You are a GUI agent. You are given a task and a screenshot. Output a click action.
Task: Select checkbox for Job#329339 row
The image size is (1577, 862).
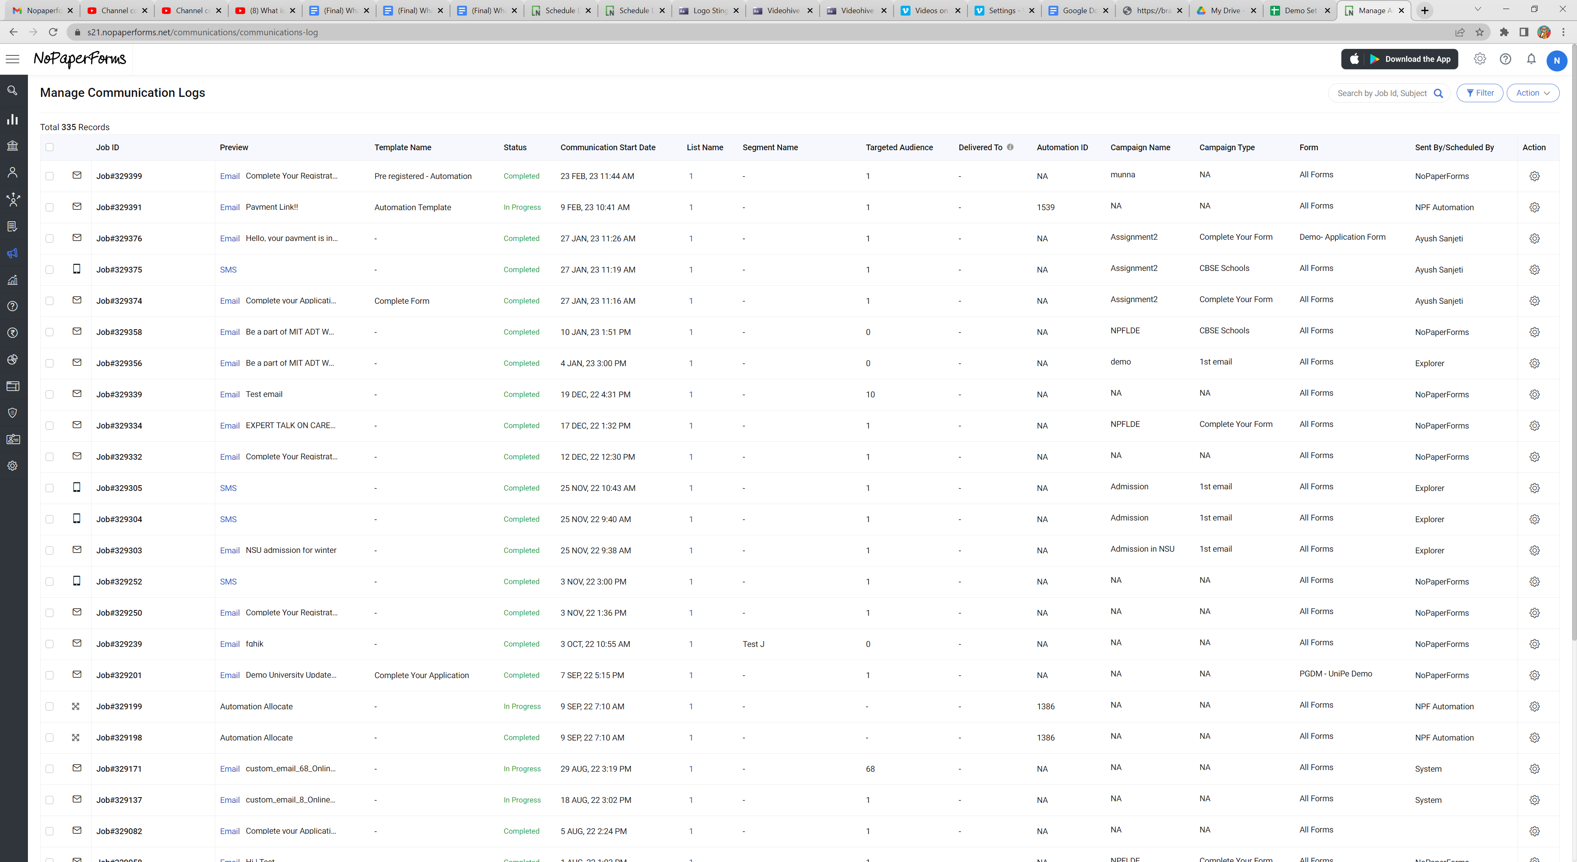point(50,394)
